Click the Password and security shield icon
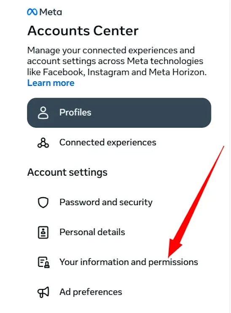 click(43, 202)
